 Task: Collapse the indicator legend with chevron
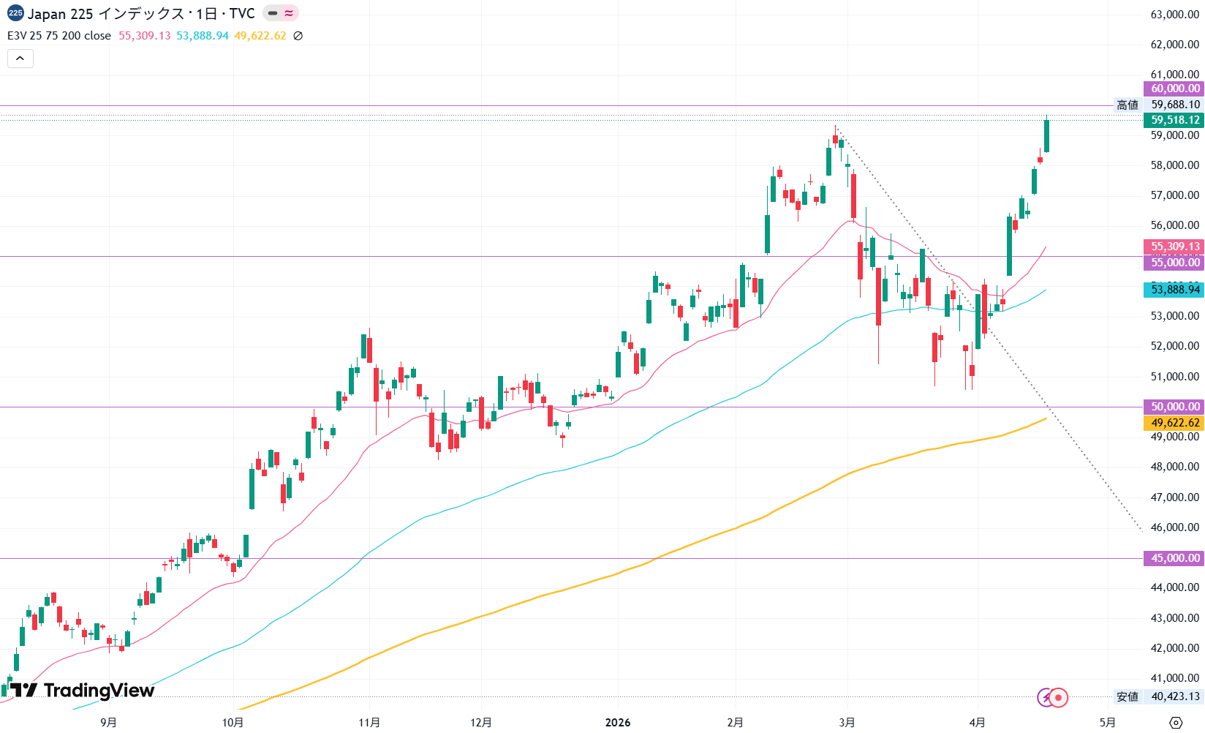coord(20,59)
